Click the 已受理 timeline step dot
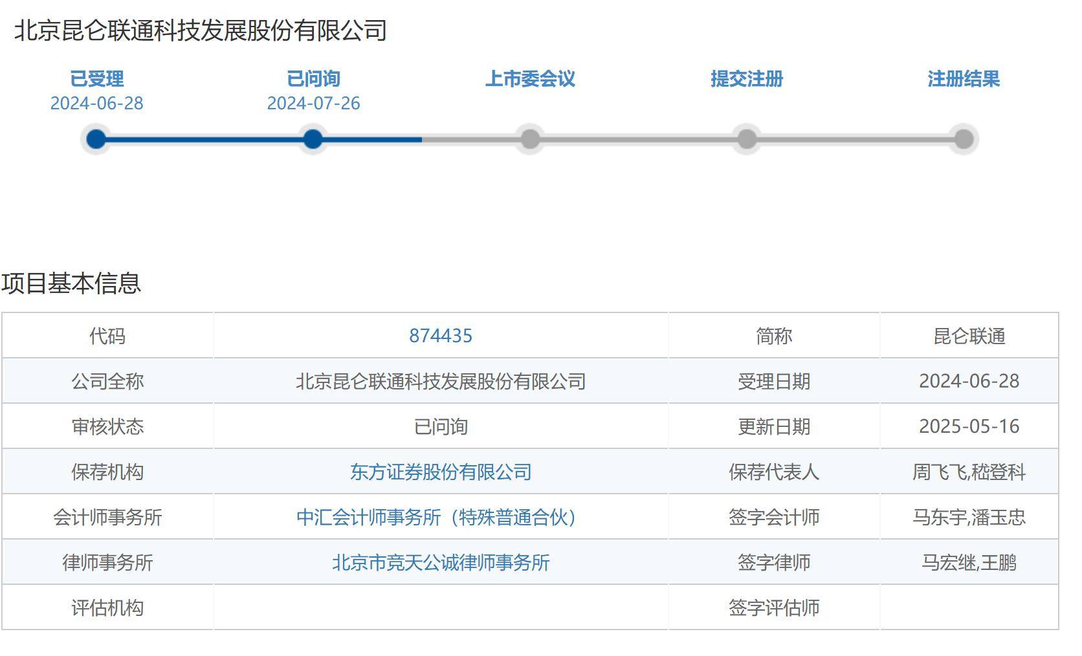Viewport: 1082px width, 656px height. [96, 139]
